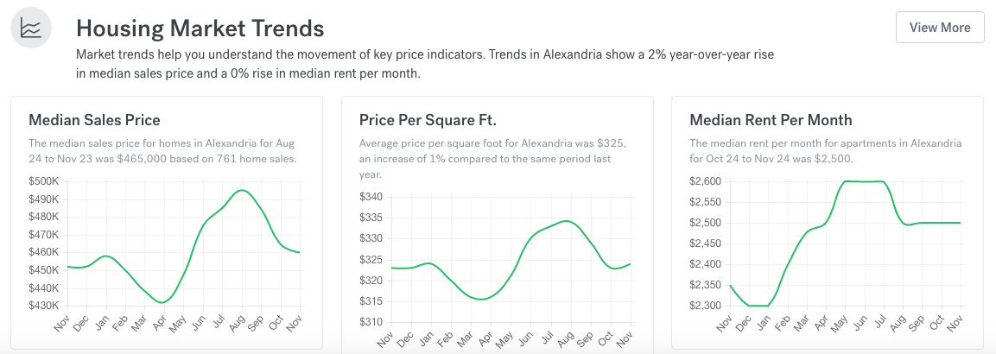Click the Price Per Square Ft. card title
This screenshot has width=996, height=354.
[x=428, y=120]
